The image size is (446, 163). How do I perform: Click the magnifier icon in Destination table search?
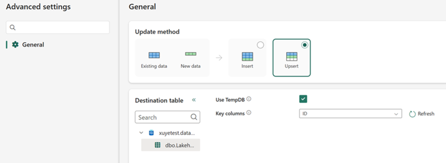pos(194,117)
